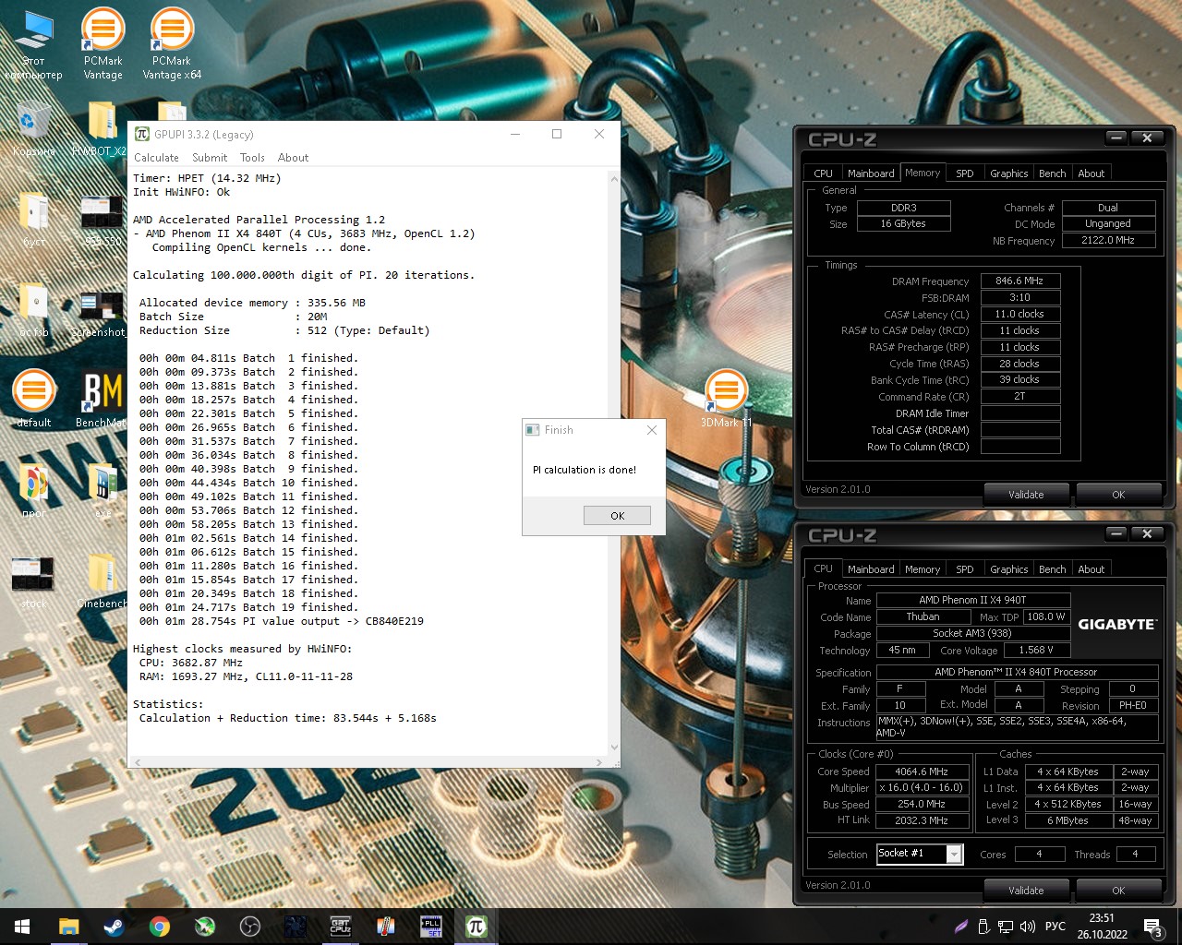This screenshot has height=945, width=1182.
Task: Open the GPUPI Submit menu
Action: pyautogui.click(x=210, y=158)
